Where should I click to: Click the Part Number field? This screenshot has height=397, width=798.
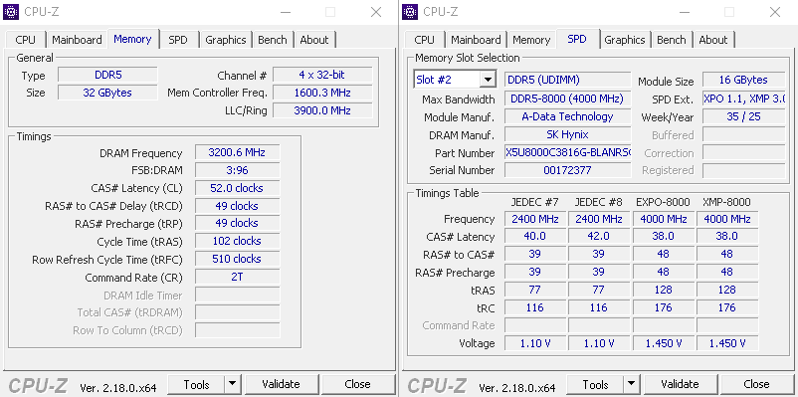click(x=567, y=152)
